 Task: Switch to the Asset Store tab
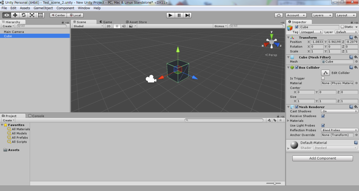coord(136,22)
